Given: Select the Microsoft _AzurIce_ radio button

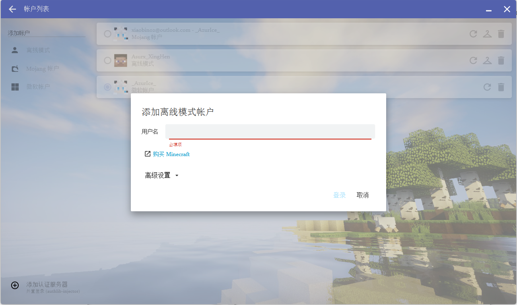Looking at the screenshot, I should click(107, 87).
